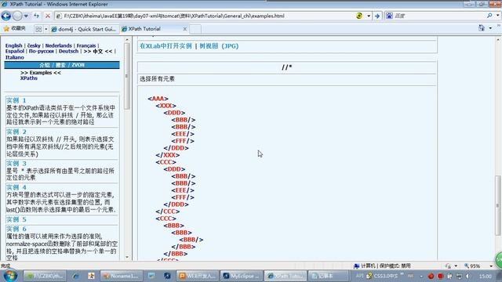Click the 在XLab中打开实例 link

(x=166, y=46)
